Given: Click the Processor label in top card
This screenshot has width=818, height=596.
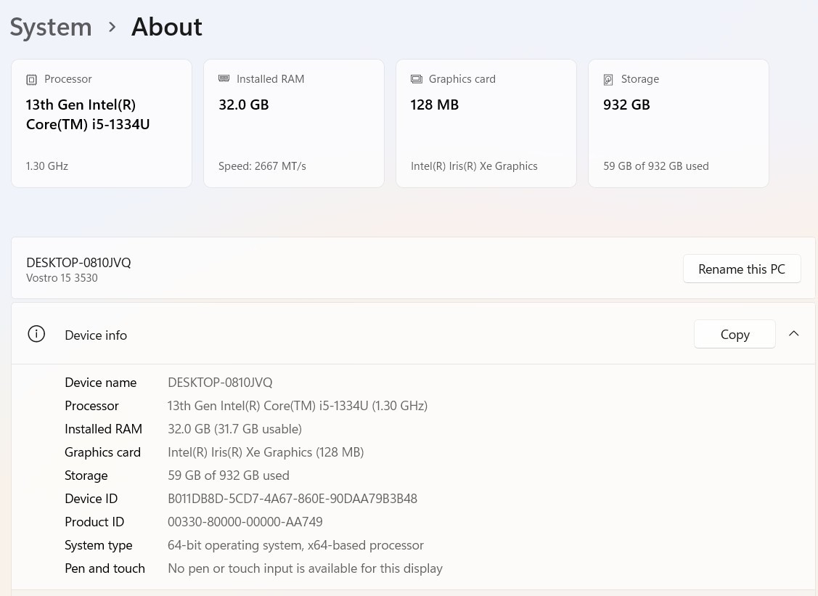Looking at the screenshot, I should 68,79.
